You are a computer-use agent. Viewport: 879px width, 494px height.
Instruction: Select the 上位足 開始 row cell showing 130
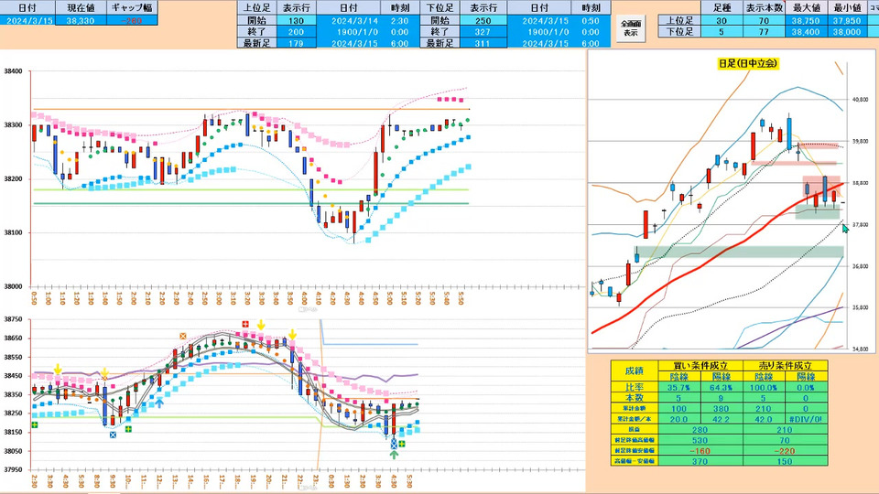coord(296,21)
